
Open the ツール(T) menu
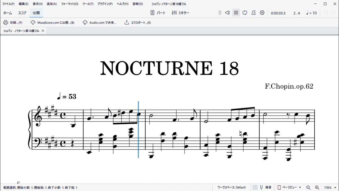(x=88, y=4)
